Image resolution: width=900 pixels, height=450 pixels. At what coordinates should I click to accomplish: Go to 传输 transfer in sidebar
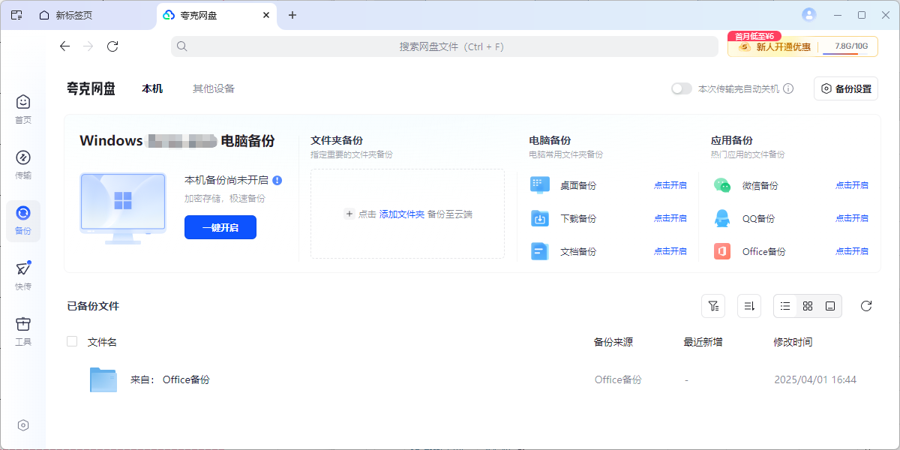pos(23,164)
